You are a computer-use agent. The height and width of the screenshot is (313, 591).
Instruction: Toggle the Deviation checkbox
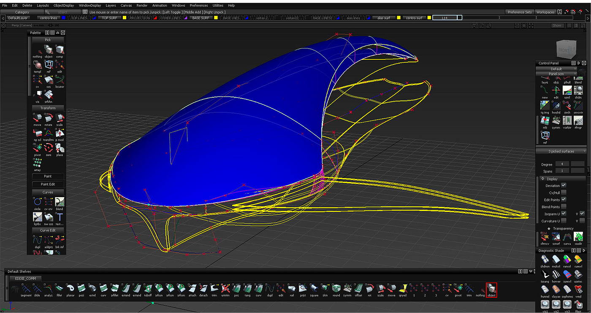564,185
